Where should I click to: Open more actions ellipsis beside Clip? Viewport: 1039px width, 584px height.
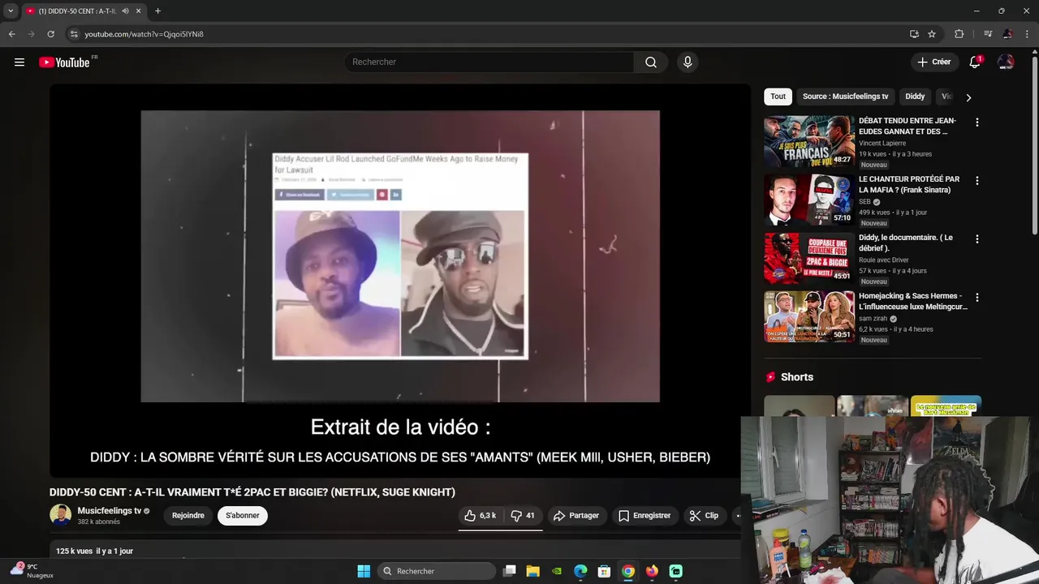736,516
